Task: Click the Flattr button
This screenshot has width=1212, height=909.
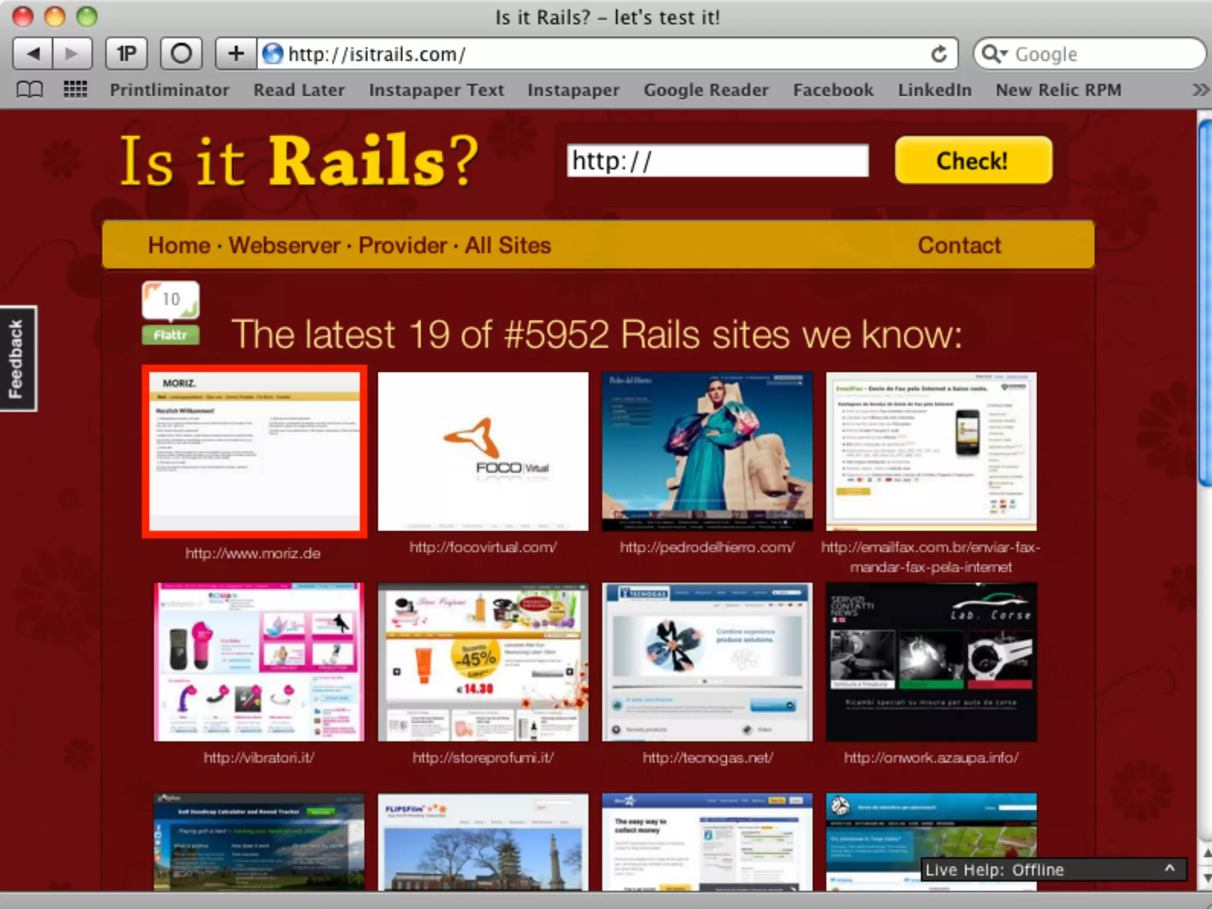Action: 170,336
